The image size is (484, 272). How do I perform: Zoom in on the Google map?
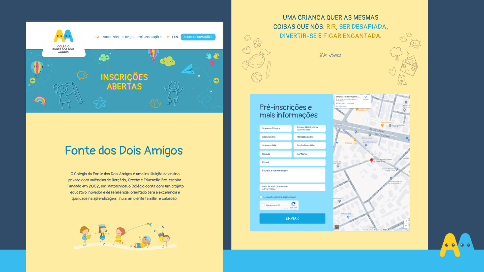coord(406,221)
